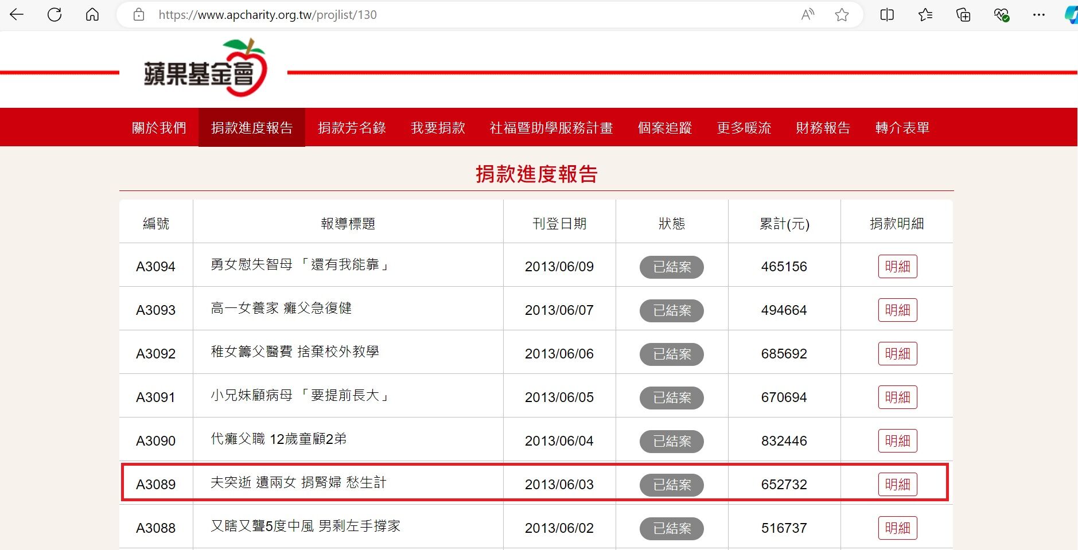Open 明細 for case A3091
This screenshot has height=550, width=1078.
897,397
